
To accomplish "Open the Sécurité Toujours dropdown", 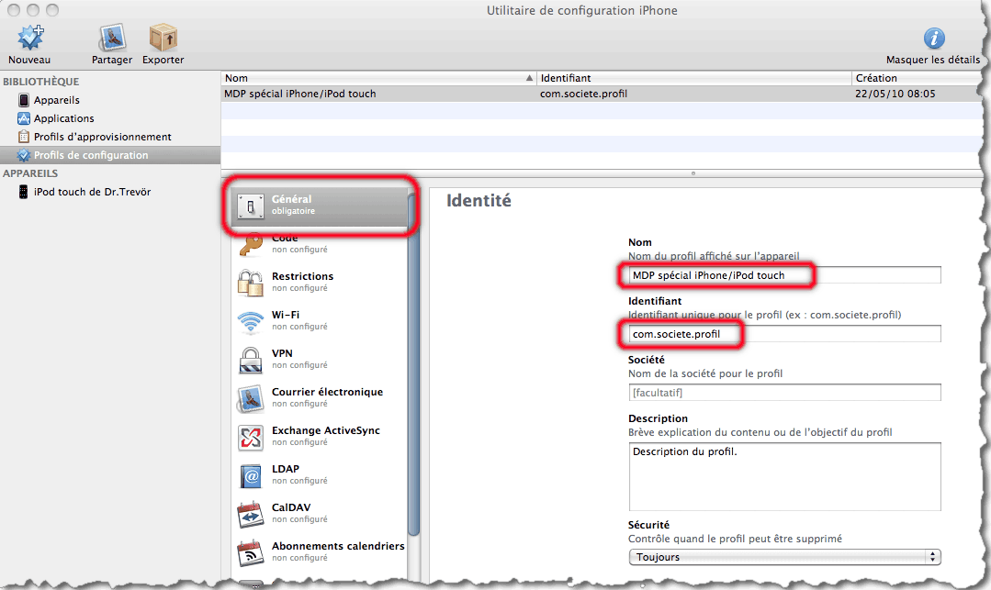I will click(x=784, y=557).
